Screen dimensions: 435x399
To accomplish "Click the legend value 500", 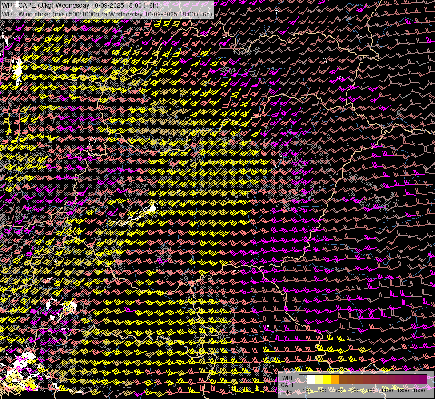I will (339, 391).
